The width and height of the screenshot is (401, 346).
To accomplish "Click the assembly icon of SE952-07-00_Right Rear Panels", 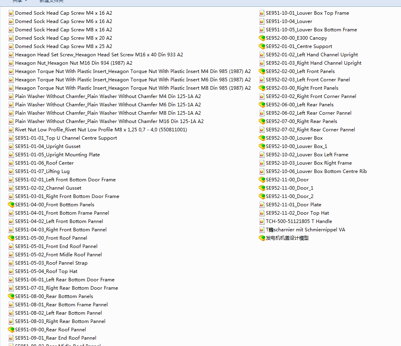I will 262,121.
